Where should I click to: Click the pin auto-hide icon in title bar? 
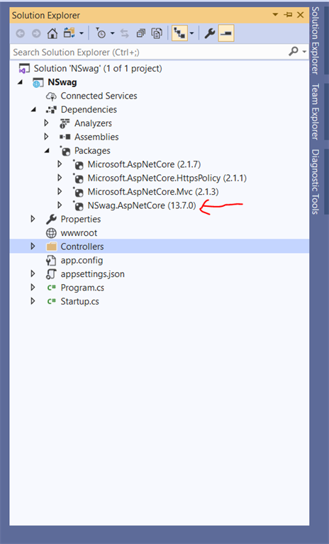point(288,15)
